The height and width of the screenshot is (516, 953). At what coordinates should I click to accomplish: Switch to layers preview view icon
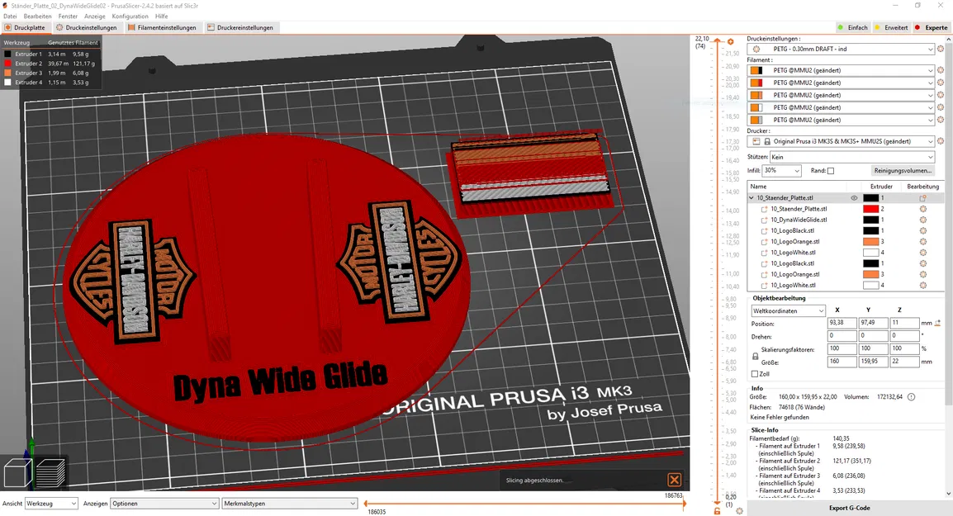(50, 472)
